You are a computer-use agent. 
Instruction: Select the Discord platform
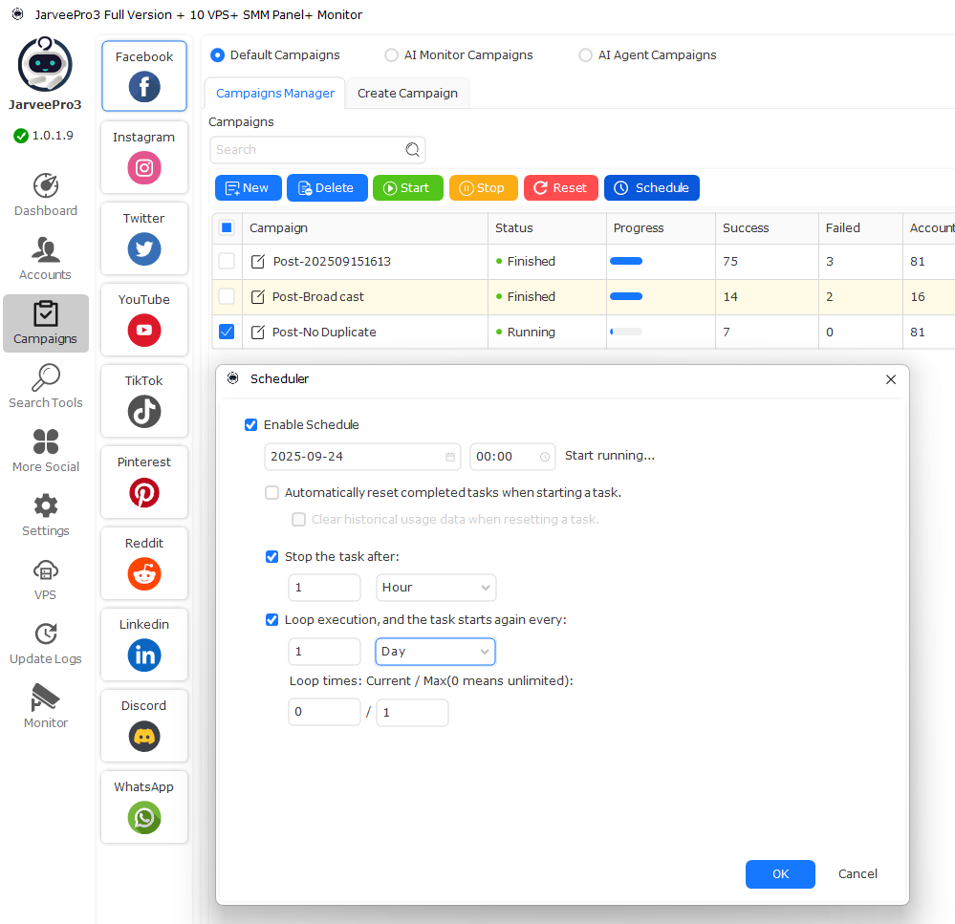click(144, 726)
